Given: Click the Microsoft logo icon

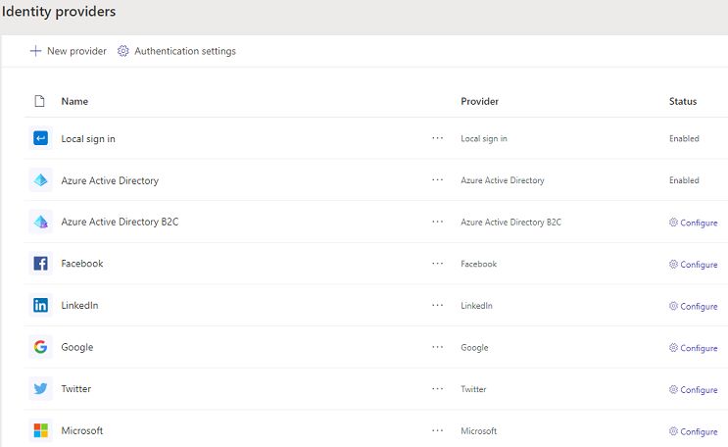Looking at the screenshot, I should click(x=40, y=430).
